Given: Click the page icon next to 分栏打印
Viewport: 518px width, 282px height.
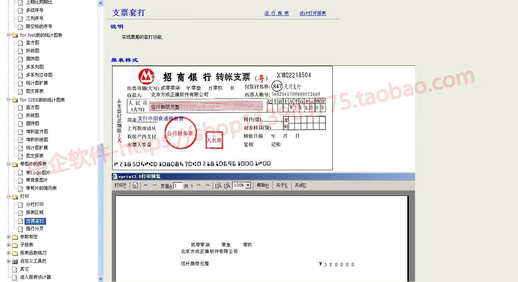Looking at the screenshot, I should click(x=21, y=205).
